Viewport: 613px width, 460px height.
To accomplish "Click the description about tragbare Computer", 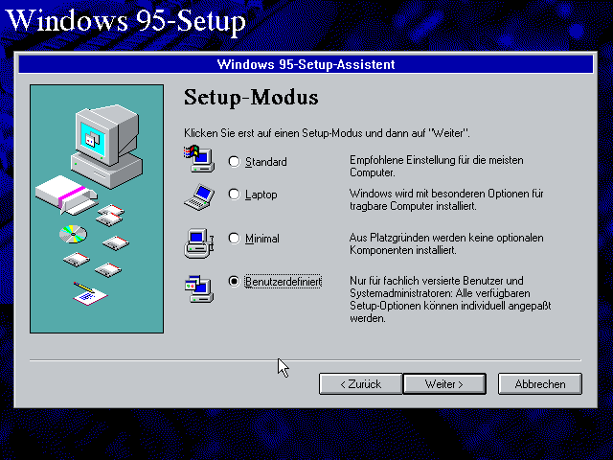I will (x=446, y=199).
